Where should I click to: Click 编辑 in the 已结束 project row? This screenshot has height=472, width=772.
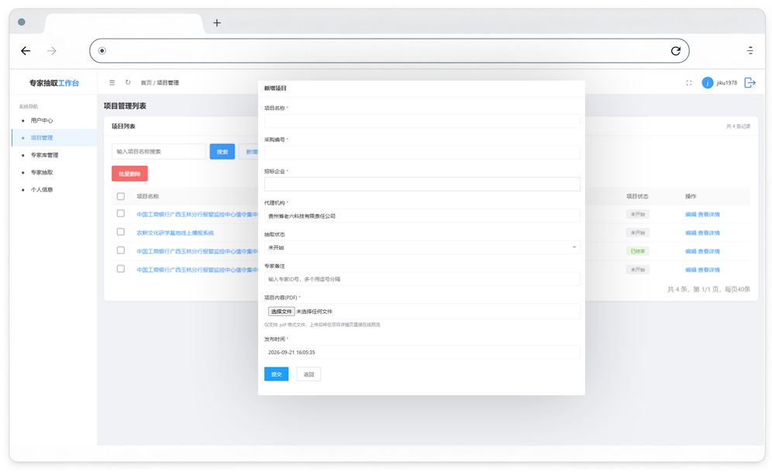click(691, 252)
